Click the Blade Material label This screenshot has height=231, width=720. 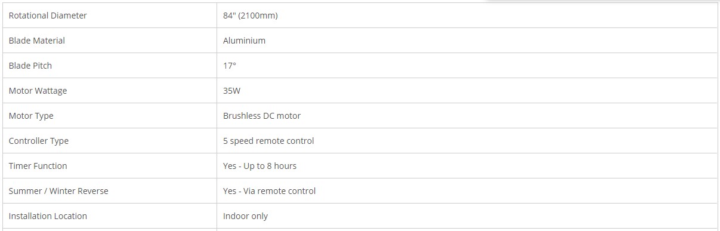pyautogui.click(x=37, y=41)
